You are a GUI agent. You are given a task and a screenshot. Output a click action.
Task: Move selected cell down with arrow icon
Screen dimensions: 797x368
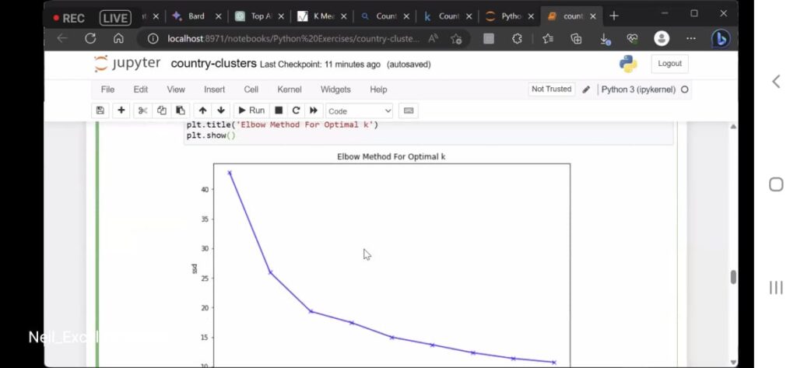(221, 110)
